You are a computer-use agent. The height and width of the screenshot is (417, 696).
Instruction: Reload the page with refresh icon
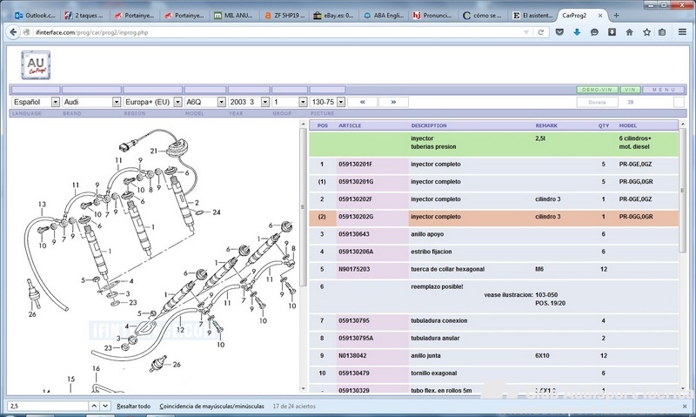point(540,32)
